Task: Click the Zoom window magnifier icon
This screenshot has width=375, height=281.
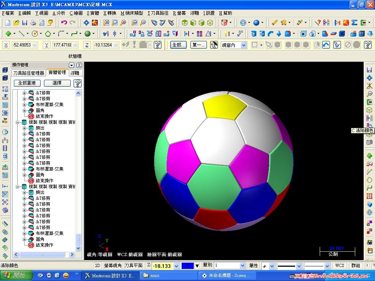Action: coord(106,23)
